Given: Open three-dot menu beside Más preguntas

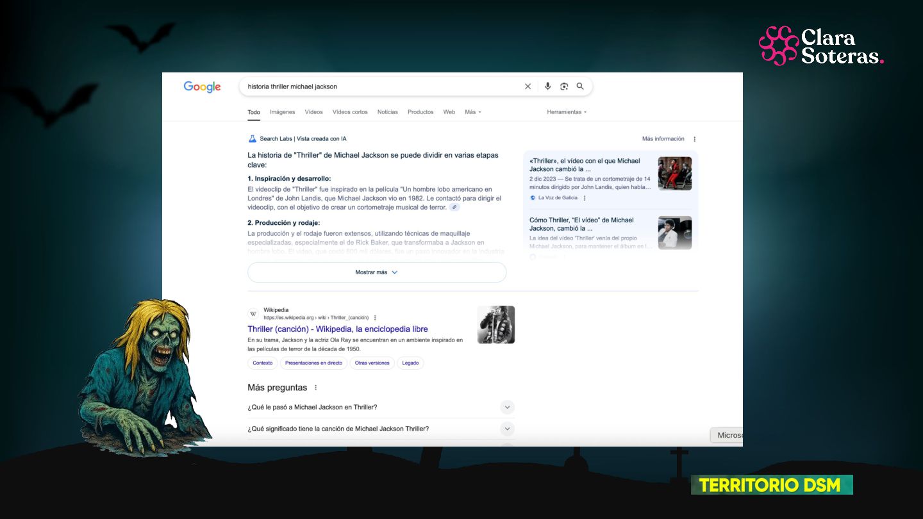Looking at the screenshot, I should (315, 388).
